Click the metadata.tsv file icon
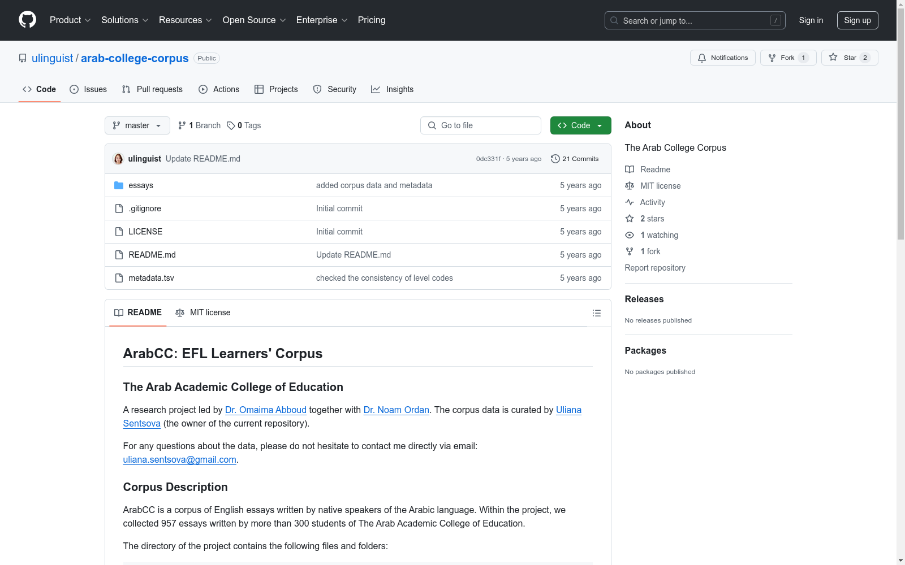Viewport: 905px width, 565px height. click(119, 278)
